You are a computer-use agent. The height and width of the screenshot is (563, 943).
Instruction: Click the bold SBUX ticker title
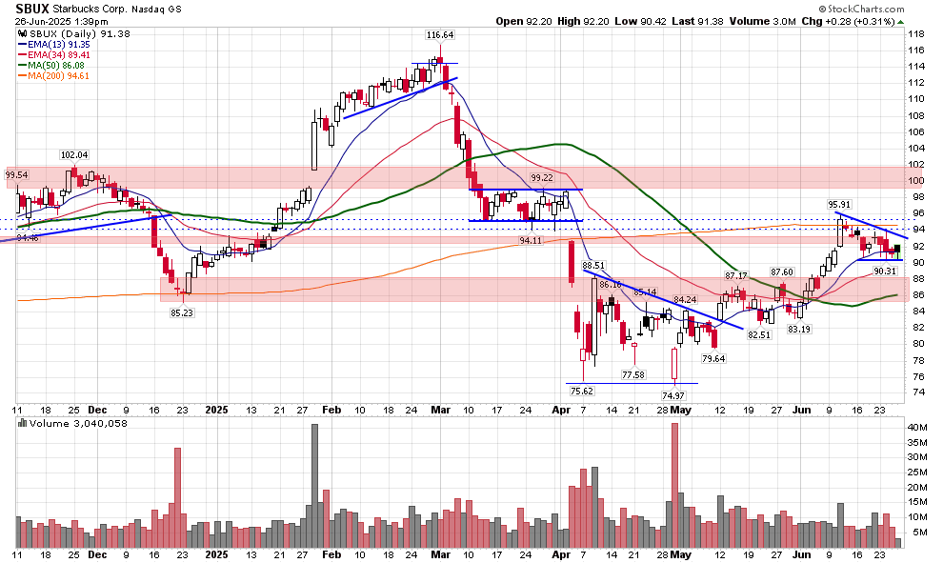32,9
